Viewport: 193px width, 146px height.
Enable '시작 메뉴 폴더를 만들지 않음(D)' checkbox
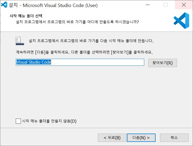(18, 121)
